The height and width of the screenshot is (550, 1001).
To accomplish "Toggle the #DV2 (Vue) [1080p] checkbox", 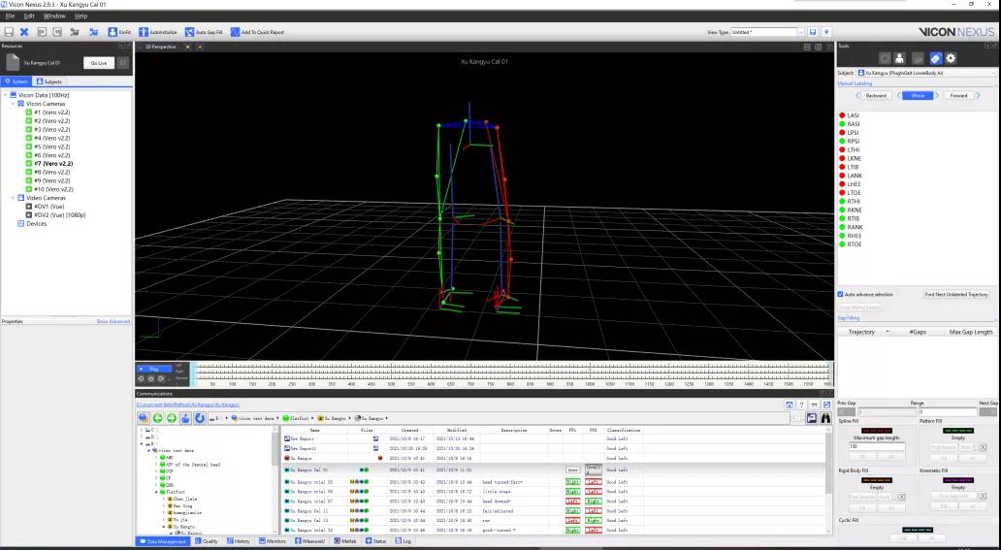I will pos(29,215).
